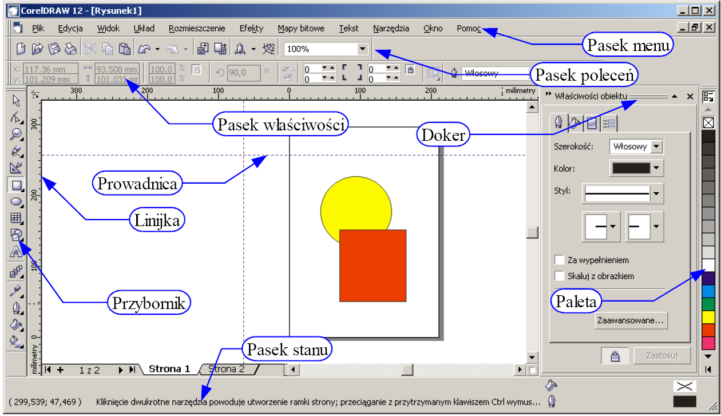Select the Pick (arrow) tool
The height and width of the screenshot is (416, 721).
(16, 102)
